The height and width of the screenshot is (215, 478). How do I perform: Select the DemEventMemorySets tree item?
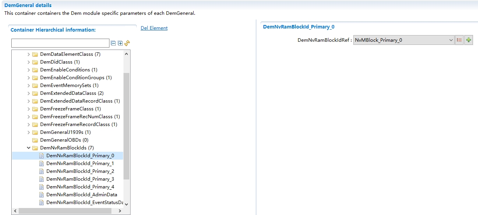[69, 85]
